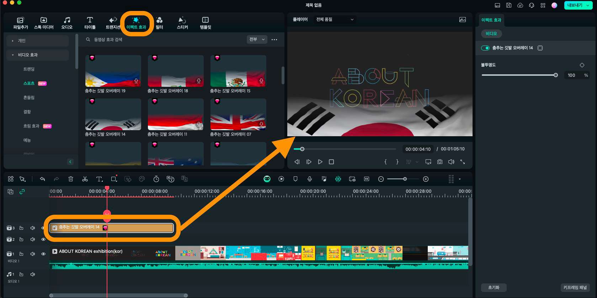Click the 초기화 reset button
Image resolution: width=597 pixels, height=298 pixels.
point(494,287)
